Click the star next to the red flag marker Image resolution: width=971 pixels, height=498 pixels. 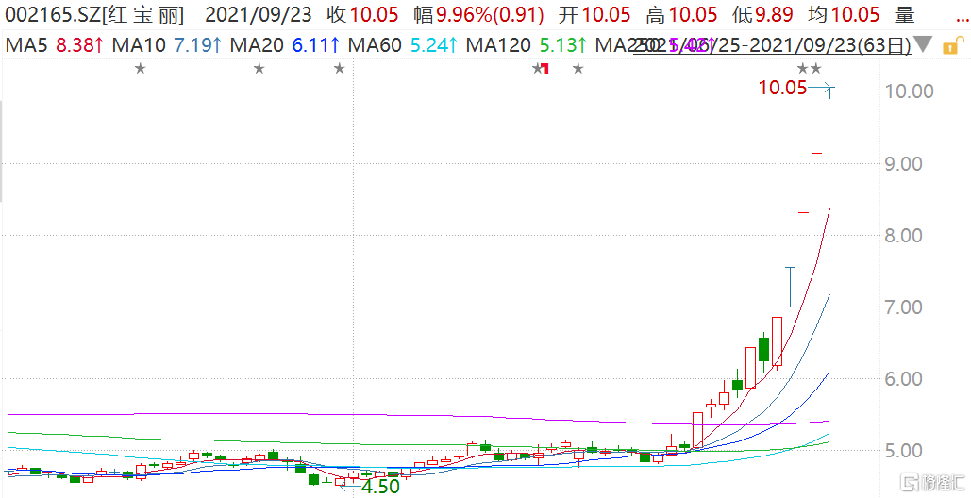pos(537,68)
